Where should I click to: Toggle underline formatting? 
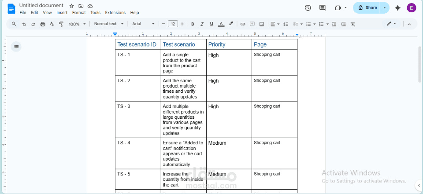[x=211, y=24]
